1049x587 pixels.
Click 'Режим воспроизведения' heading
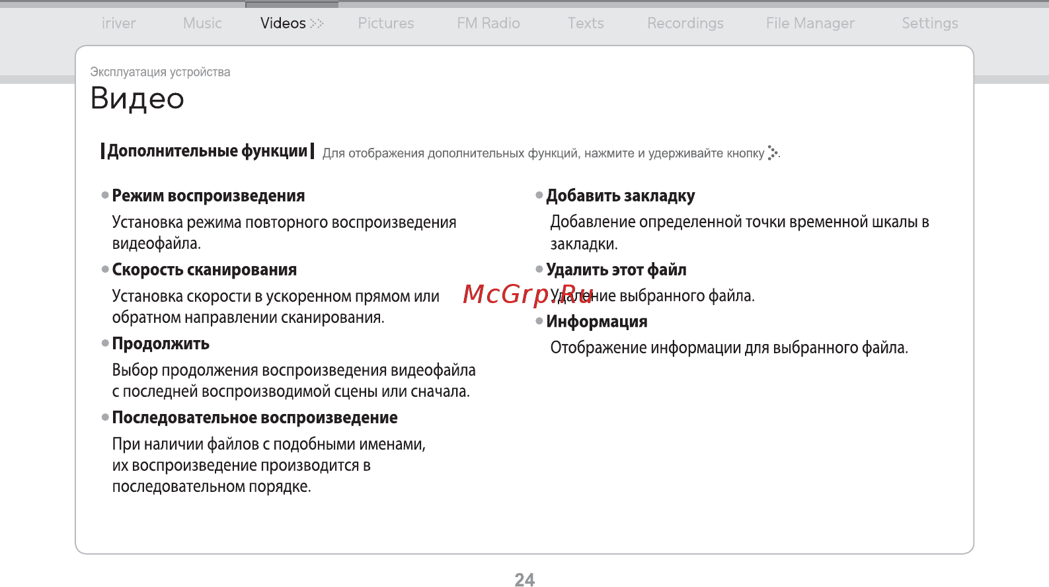coord(208,196)
